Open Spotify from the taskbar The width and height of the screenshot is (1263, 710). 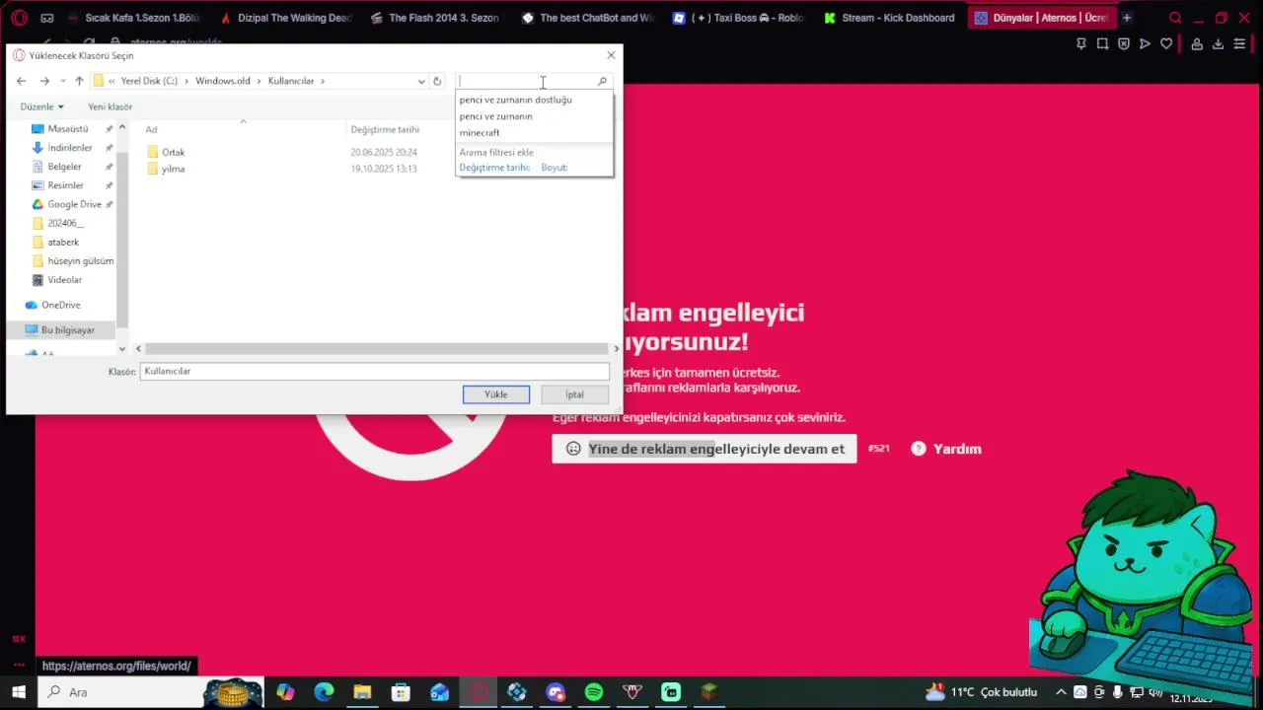pos(594,692)
